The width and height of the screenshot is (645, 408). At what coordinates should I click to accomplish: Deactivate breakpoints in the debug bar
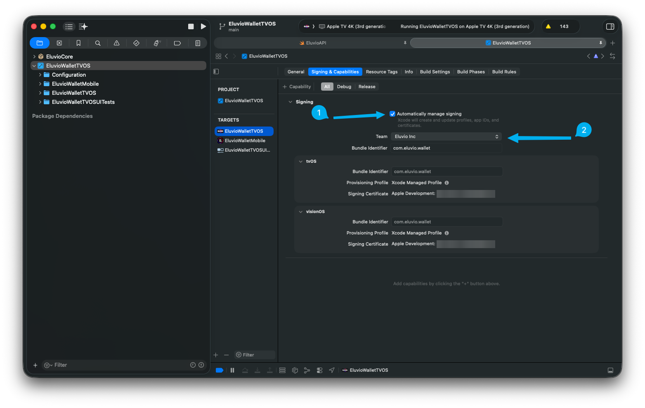pos(220,370)
